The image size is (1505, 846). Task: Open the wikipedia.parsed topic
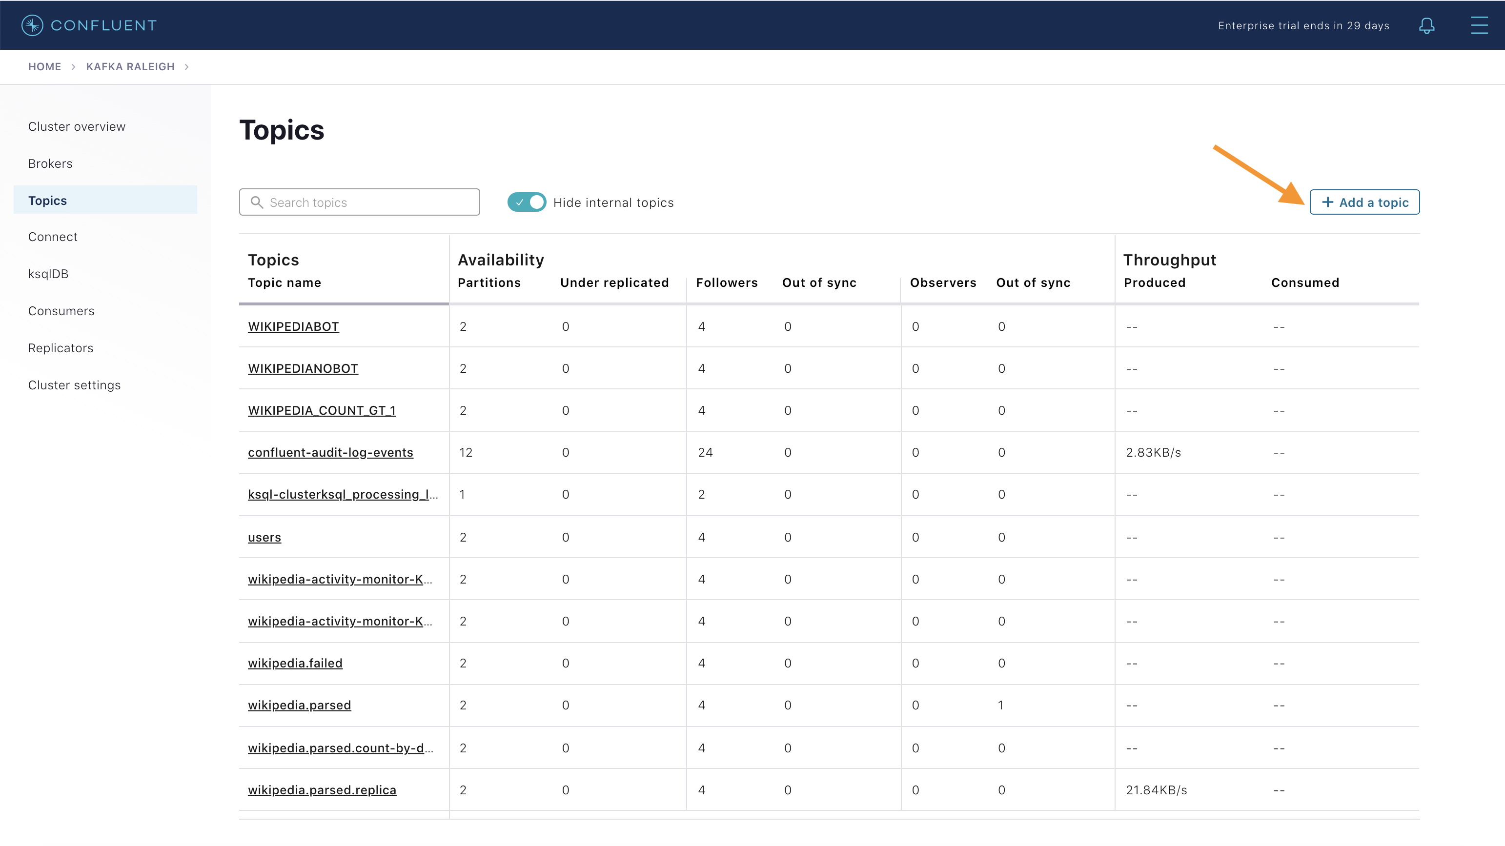click(x=299, y=705)
